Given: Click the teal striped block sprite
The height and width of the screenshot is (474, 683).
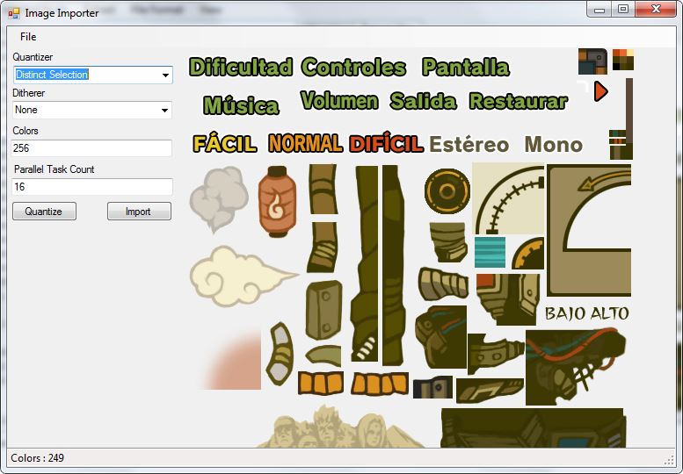Looking at the screenshot, I should (x=490, y=252).
